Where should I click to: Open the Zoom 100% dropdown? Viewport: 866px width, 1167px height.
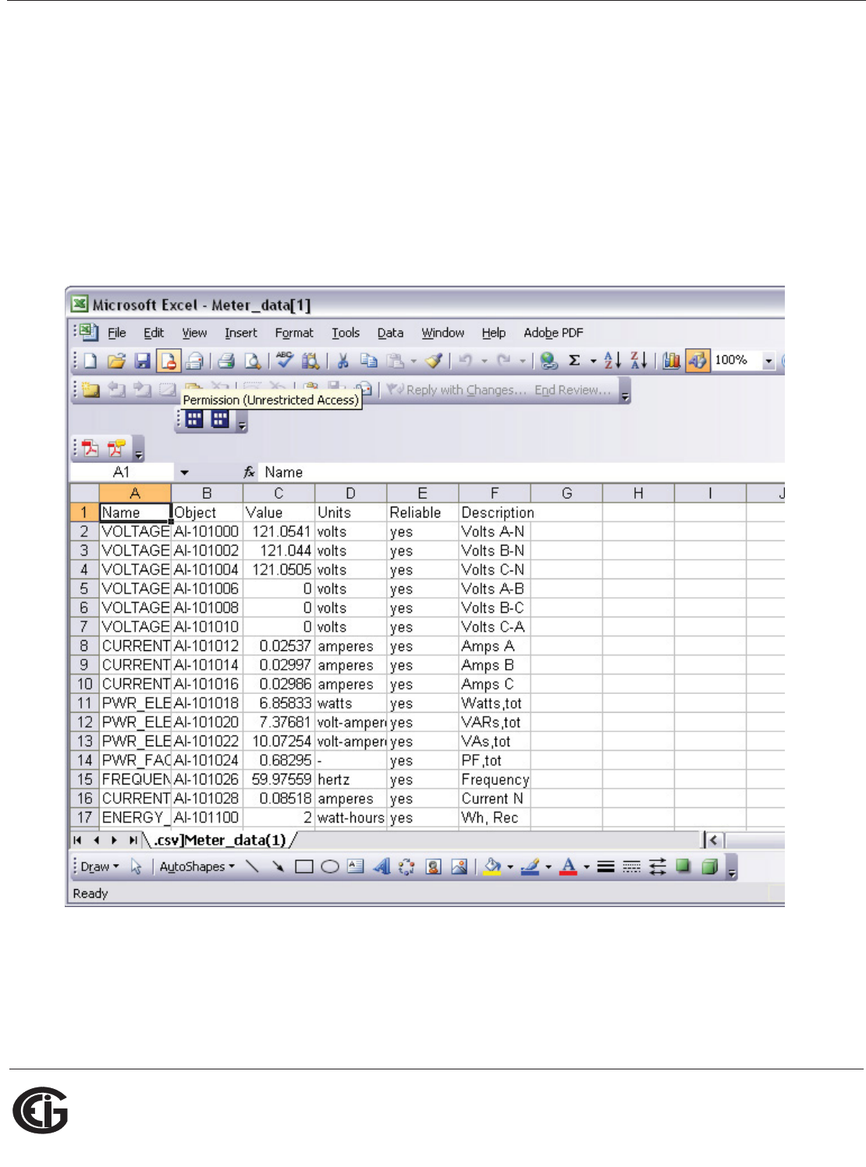768,361
